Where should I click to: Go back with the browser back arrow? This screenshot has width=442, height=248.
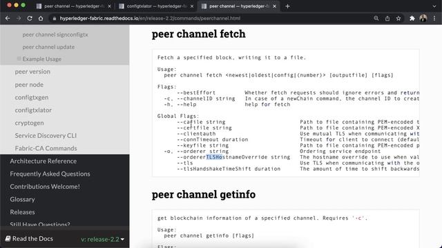pos(8,19)
